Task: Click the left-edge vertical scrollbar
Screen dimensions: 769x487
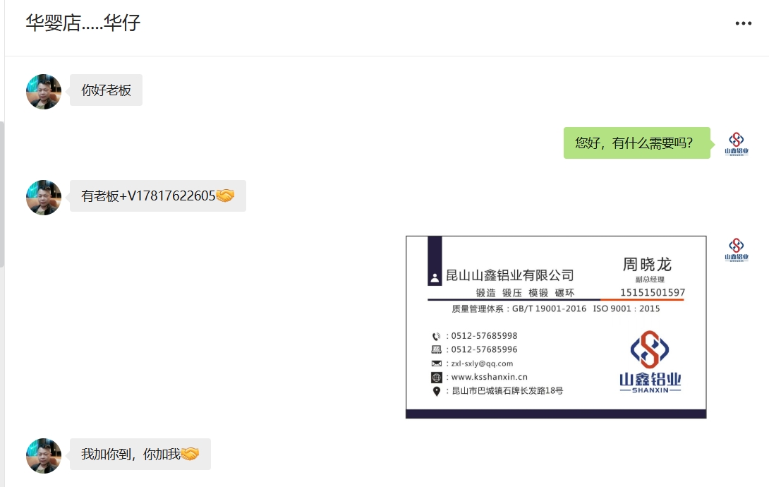Action: (x=2, y=193)
